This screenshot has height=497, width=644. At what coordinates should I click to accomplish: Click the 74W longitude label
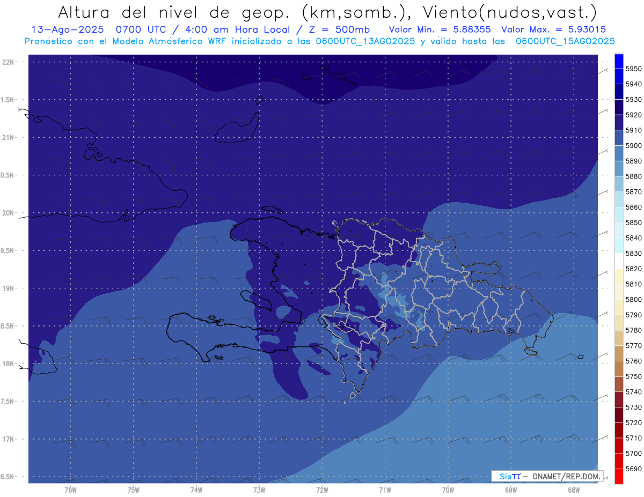click(196, 490)
